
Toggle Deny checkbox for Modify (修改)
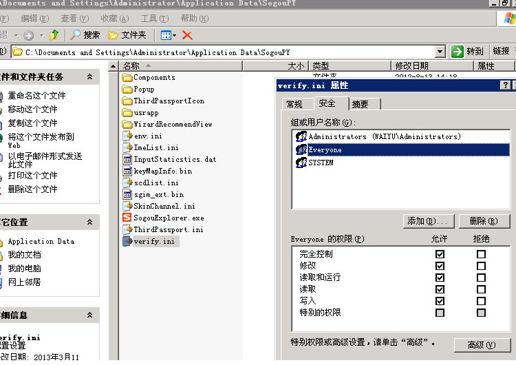(481, 266)
